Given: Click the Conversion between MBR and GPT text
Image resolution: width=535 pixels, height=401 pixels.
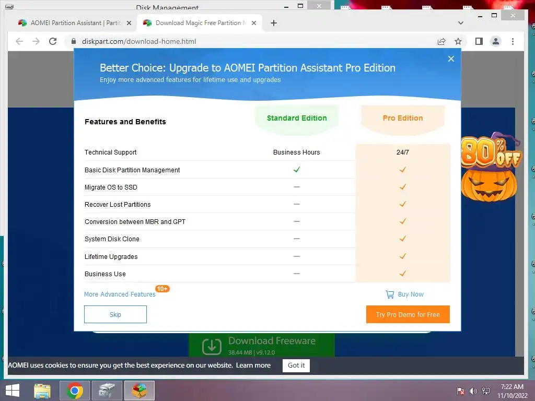Looking at the screenshot, I should pos(135,221).
